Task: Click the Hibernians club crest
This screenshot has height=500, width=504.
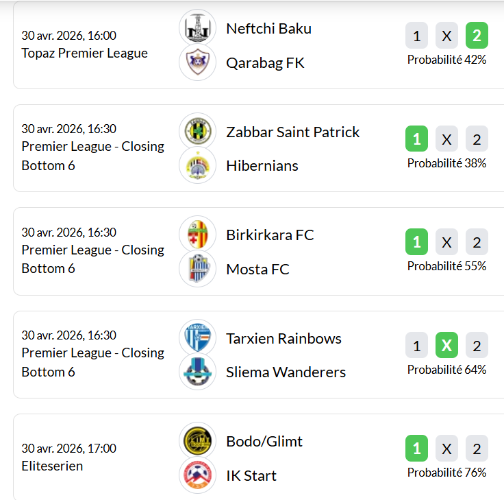Action: click(x=197, y=165)
